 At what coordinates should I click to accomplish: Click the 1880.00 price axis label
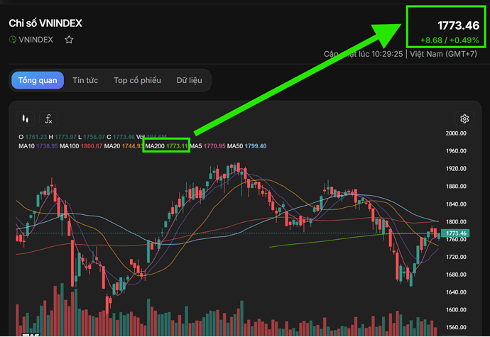456,187
